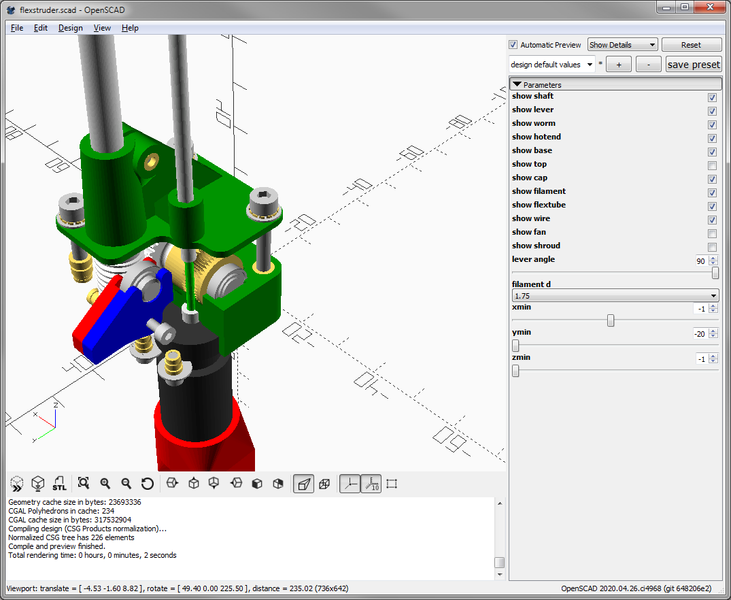Open the Design menu
Viewport: 731px width, 600px height.
tap(70, 28)
